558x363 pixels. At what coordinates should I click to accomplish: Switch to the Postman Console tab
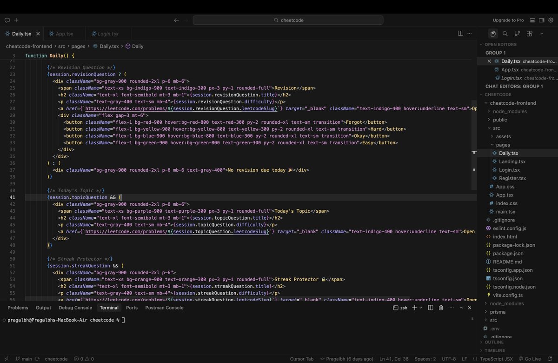tap(164, 308)
